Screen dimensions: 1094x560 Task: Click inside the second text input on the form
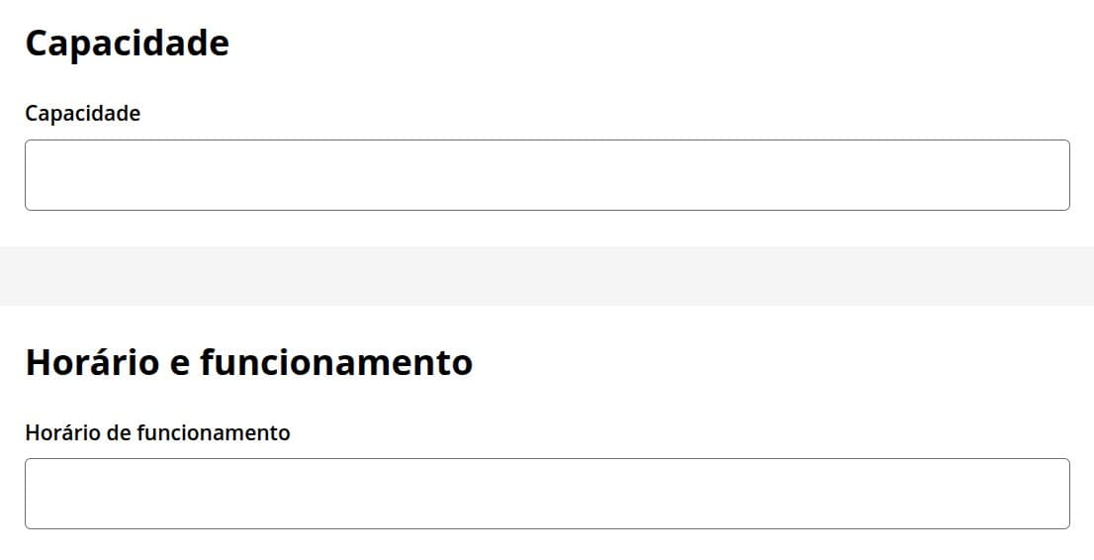[547, 494]
